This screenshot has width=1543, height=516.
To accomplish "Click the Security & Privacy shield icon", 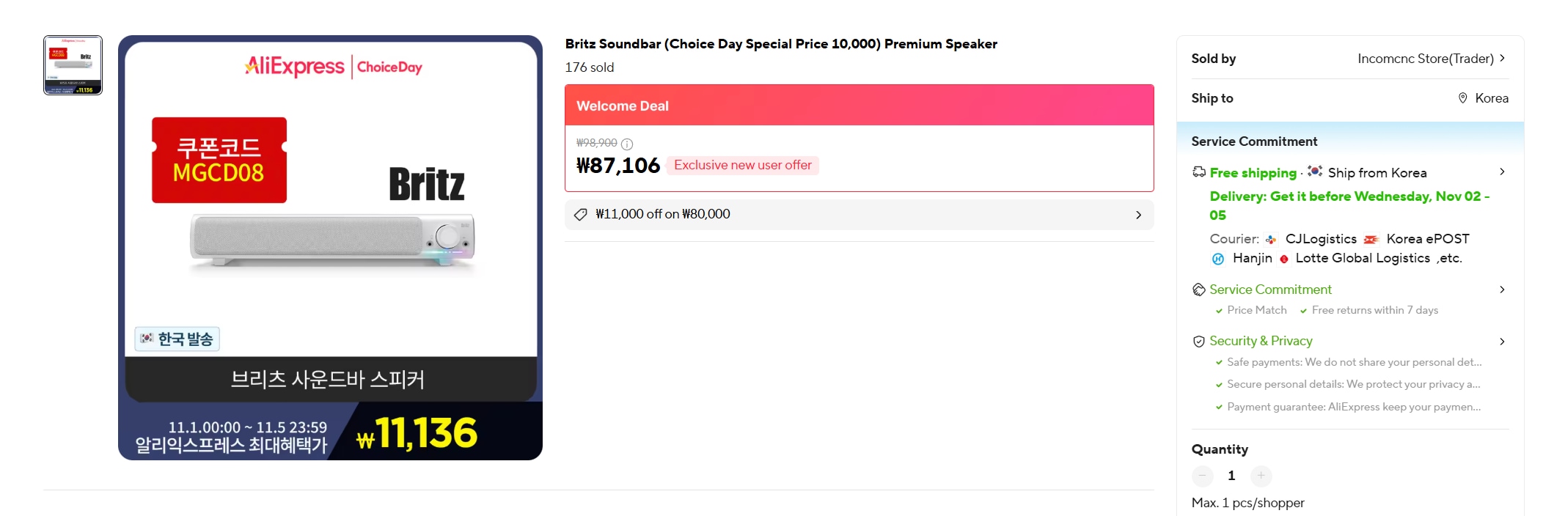I will coord(1199,342).
